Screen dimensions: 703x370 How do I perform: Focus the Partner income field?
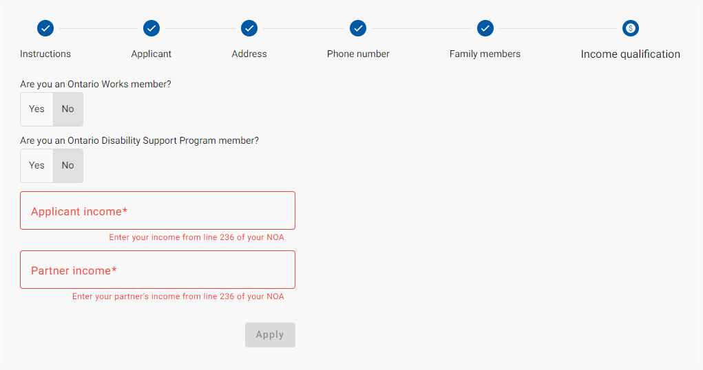158,270
